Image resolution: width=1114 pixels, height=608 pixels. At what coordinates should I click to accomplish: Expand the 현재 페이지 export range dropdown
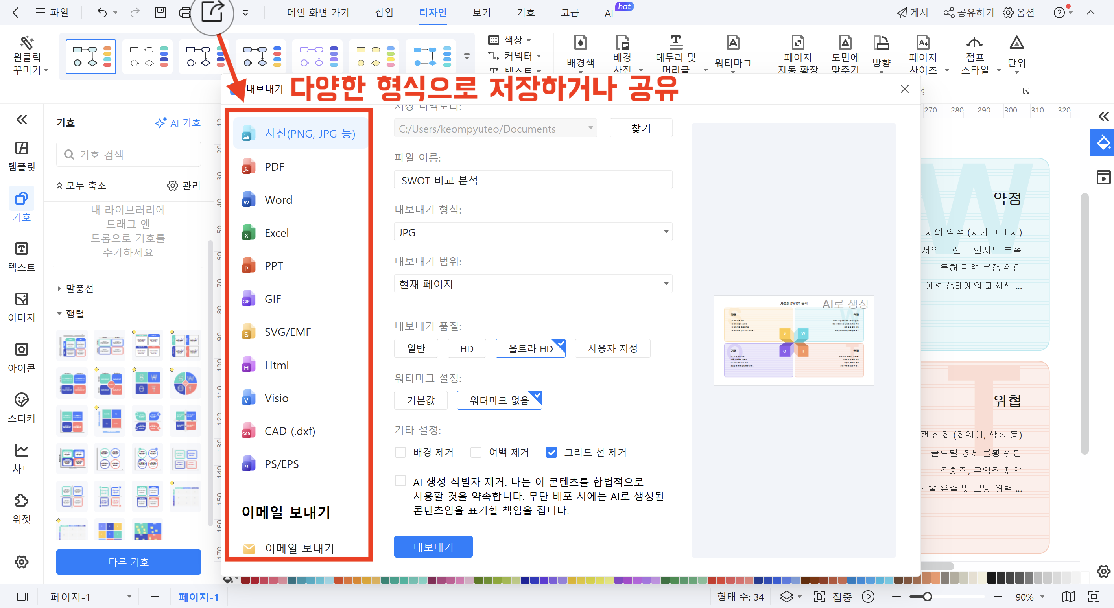coord(533,284)
